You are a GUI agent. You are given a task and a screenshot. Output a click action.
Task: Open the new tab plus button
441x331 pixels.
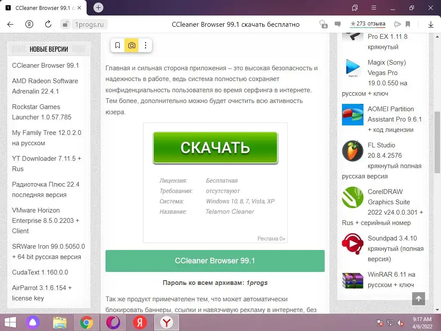(99, 8)
